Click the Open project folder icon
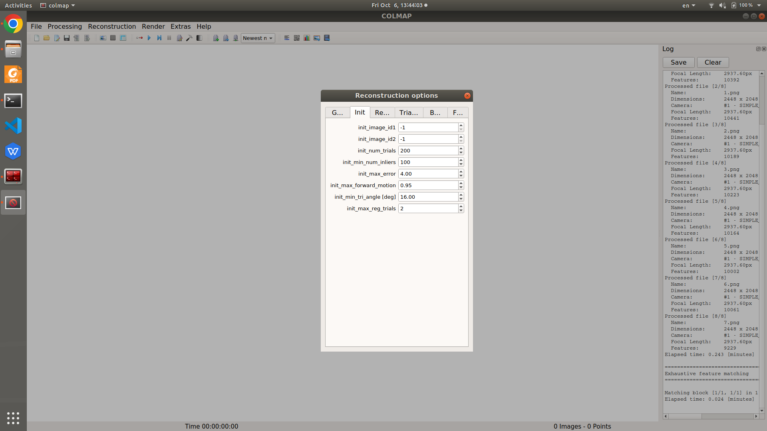Image resolution: width=767 pixels, height=431 pixels. coord(47,38)
